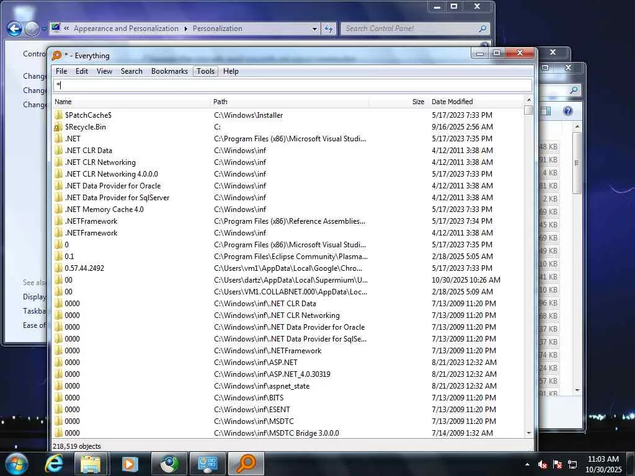Open the Edit menu in Everything
Viewport: 635px width, 476px height.
tap(81, 71)
